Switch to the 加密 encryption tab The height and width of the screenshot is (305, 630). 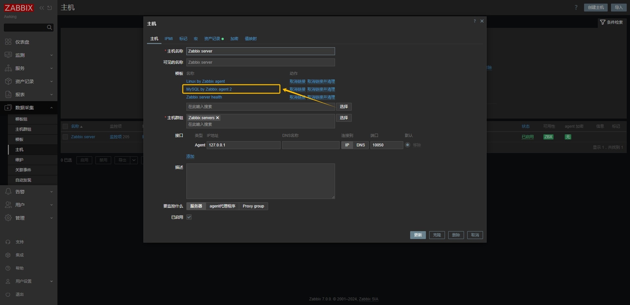234,39
